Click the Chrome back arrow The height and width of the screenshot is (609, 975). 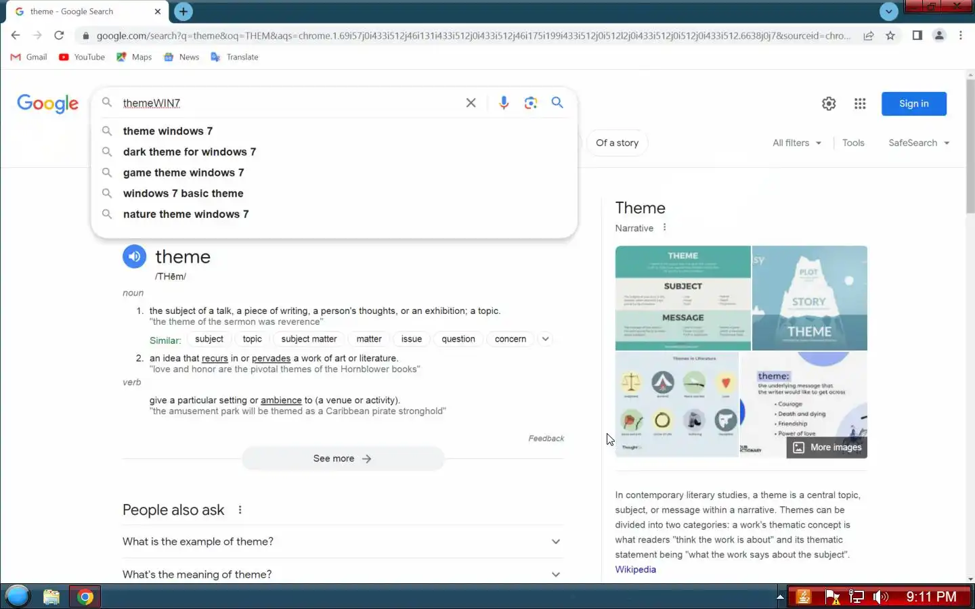(x=16, y=35)
